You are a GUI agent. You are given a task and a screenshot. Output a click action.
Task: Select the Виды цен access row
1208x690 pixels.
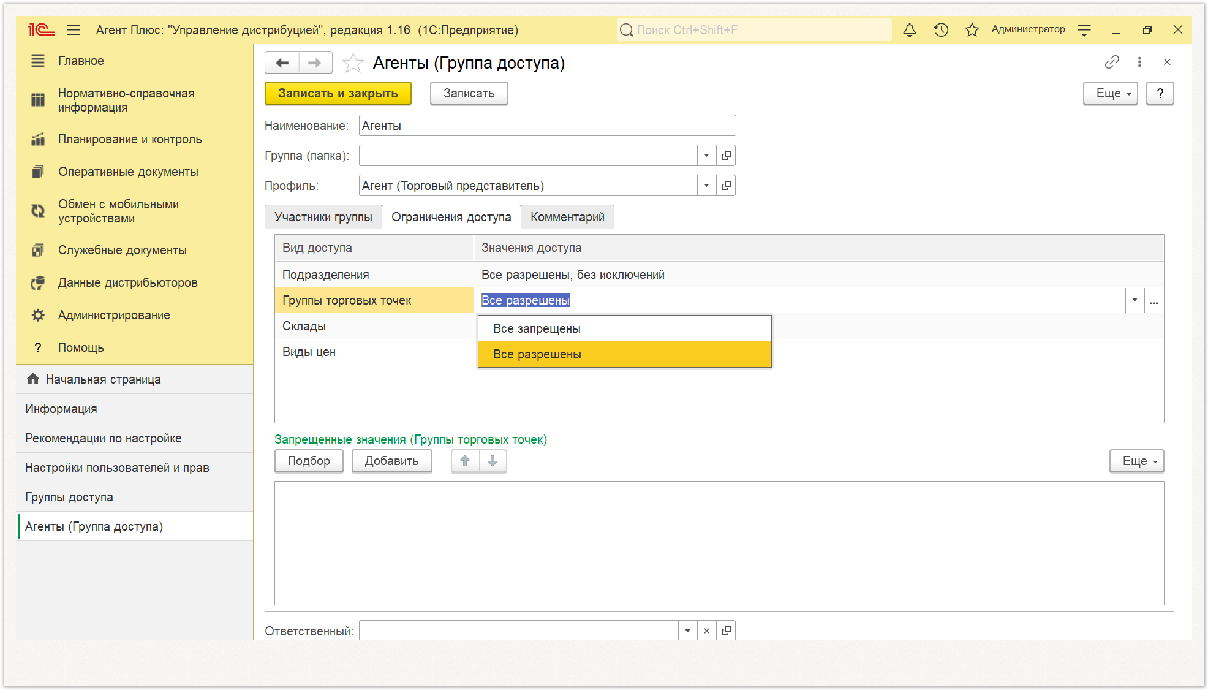point(376,352)
